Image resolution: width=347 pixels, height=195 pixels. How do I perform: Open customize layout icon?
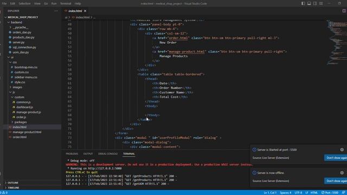321,4
